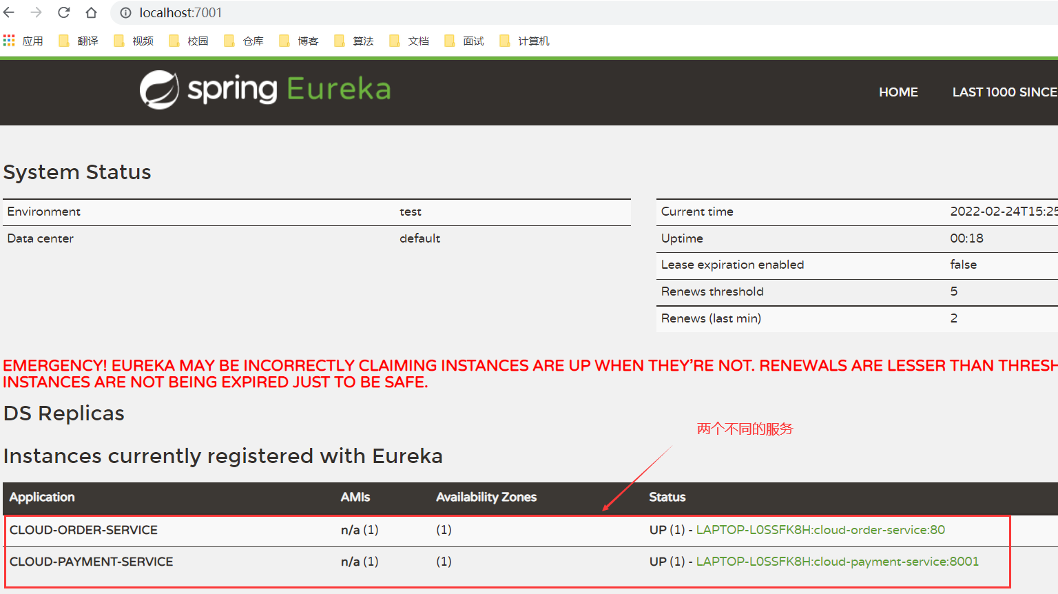This screenshot has width=1058, height=594.
Task: Select CLOUD-PAYMENT-SERVICE application name
Action: pos(92,562)
